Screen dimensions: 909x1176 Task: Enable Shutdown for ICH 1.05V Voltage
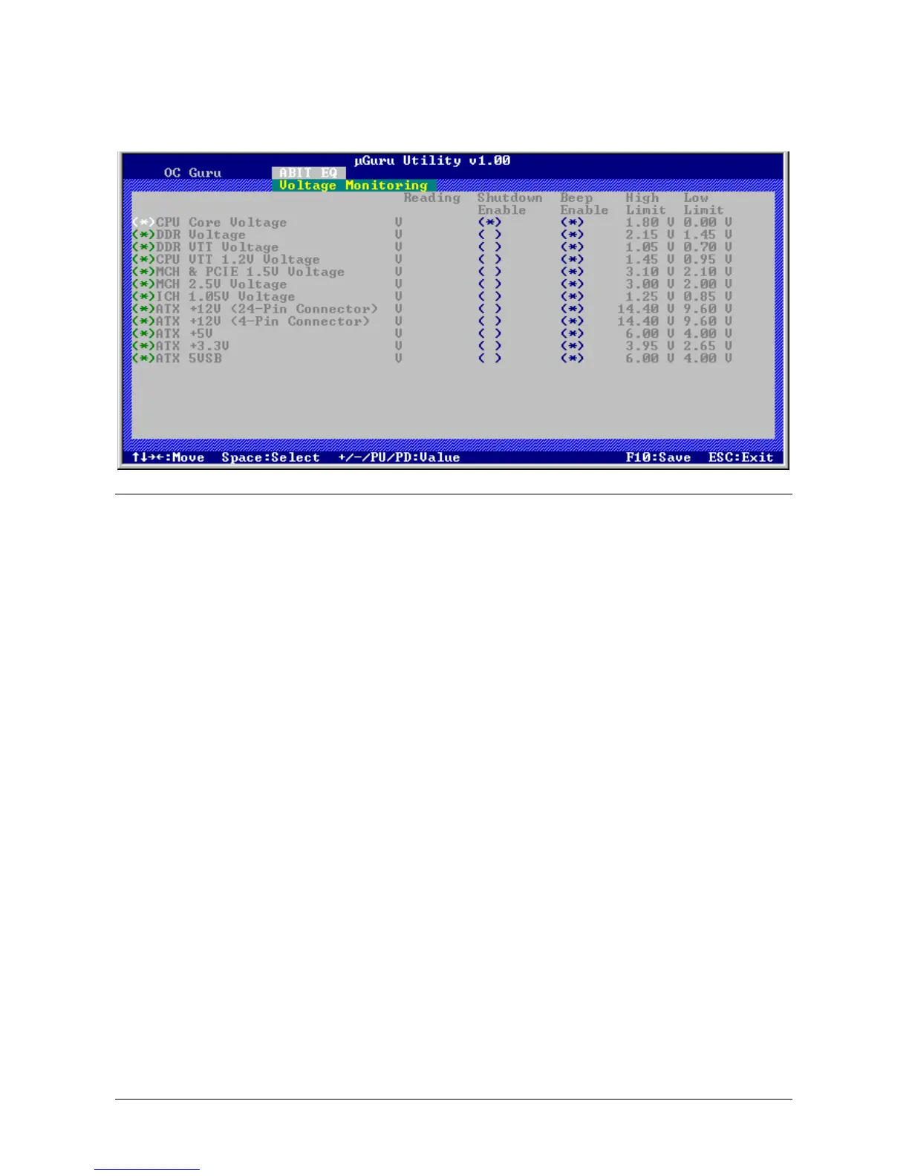click(x=489, y=297)
